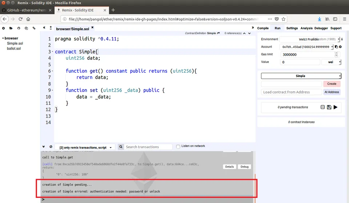Image resolution: width=349 pixels, height=203 pixels.
Task: Reload the page in Firefox
Action: coord(20,19)
